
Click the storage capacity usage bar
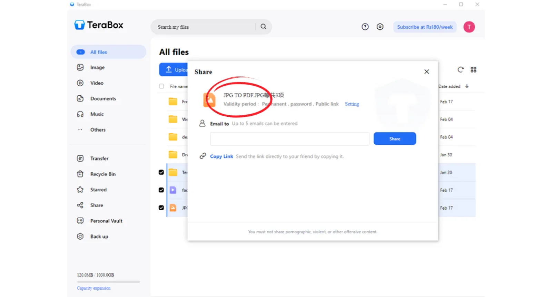[108, 282]
